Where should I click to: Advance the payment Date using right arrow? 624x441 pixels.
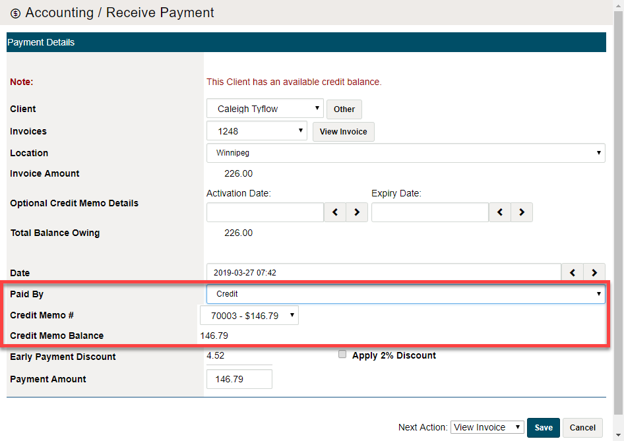[594, 272]
